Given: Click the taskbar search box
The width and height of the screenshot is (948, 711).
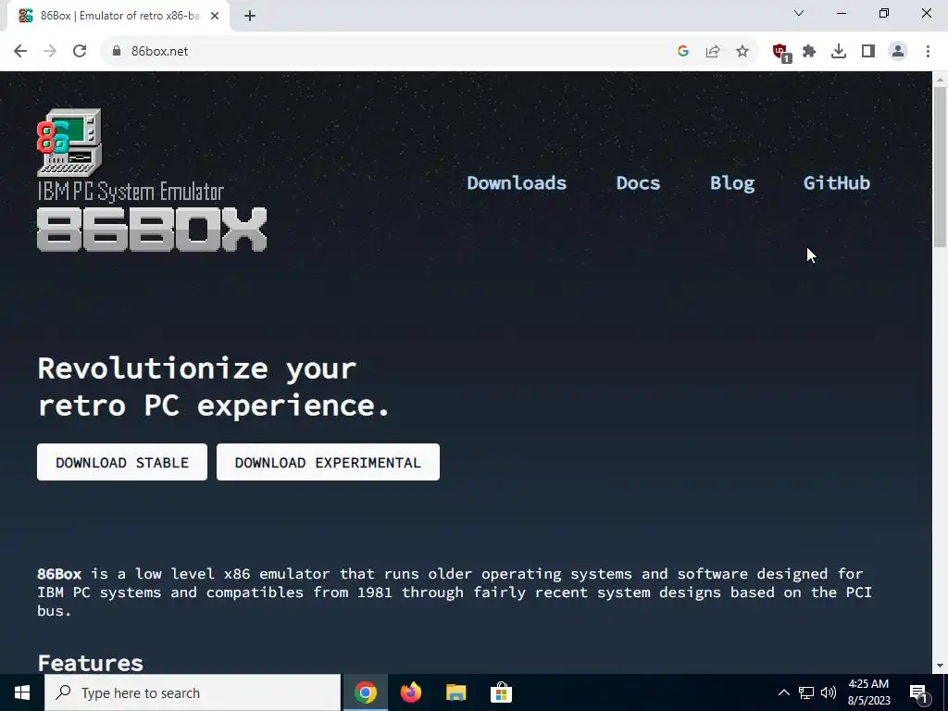Looking at the screenshot, I should [193, 692].
